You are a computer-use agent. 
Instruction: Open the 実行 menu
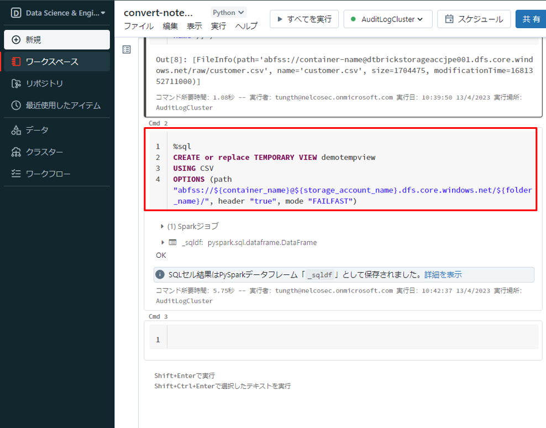click(218, 26)
